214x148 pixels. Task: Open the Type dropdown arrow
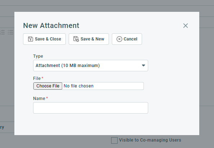143,66
